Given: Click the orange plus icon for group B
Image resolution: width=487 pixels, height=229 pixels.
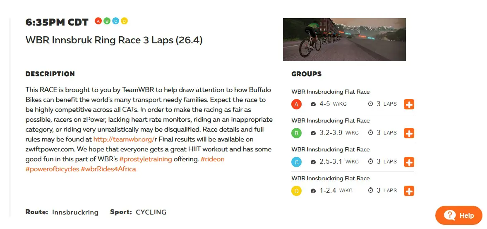Looking at the screenshot, I should point(409,133).
